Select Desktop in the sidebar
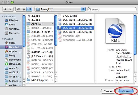The height and width of the screenshot is (95, 138). (11, 47)
